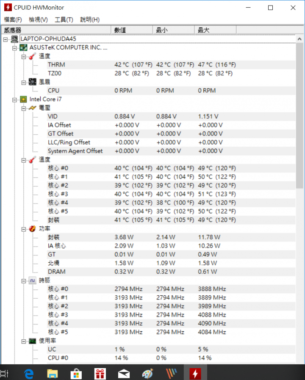Click the power flame icon beside 功率
This screenshot has width=305, height=380.
click(x=33, y=228)
